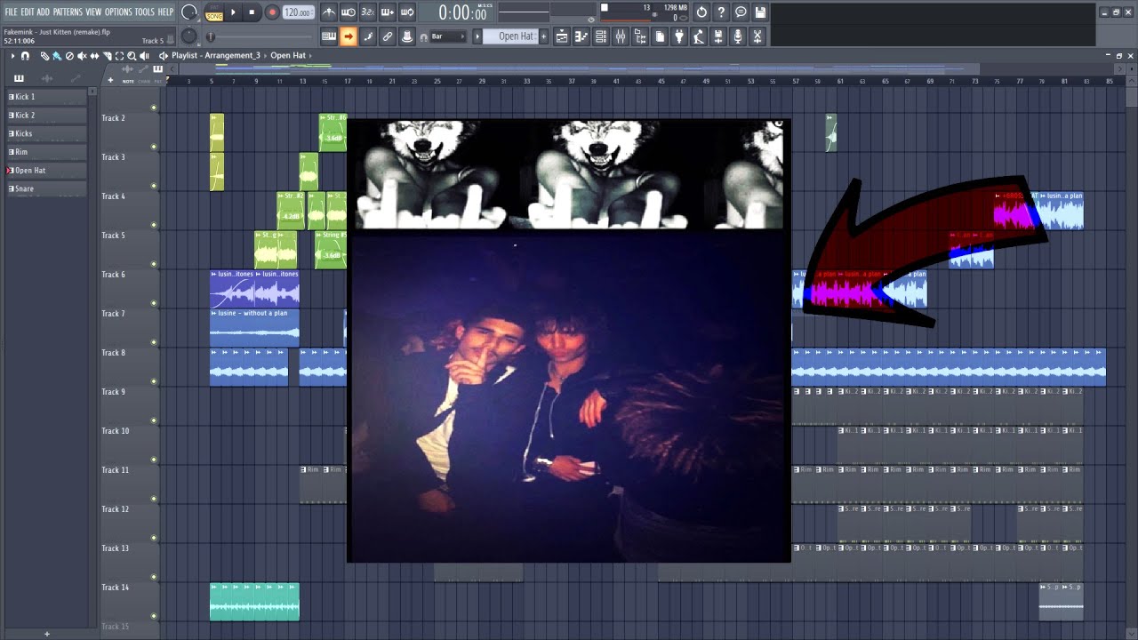1138x640 pixels.
Task: Open the help question mark icon
Action: tap(721, 12)
